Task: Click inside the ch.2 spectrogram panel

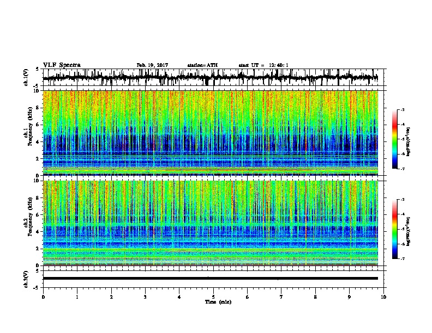Action: (211, 223)
